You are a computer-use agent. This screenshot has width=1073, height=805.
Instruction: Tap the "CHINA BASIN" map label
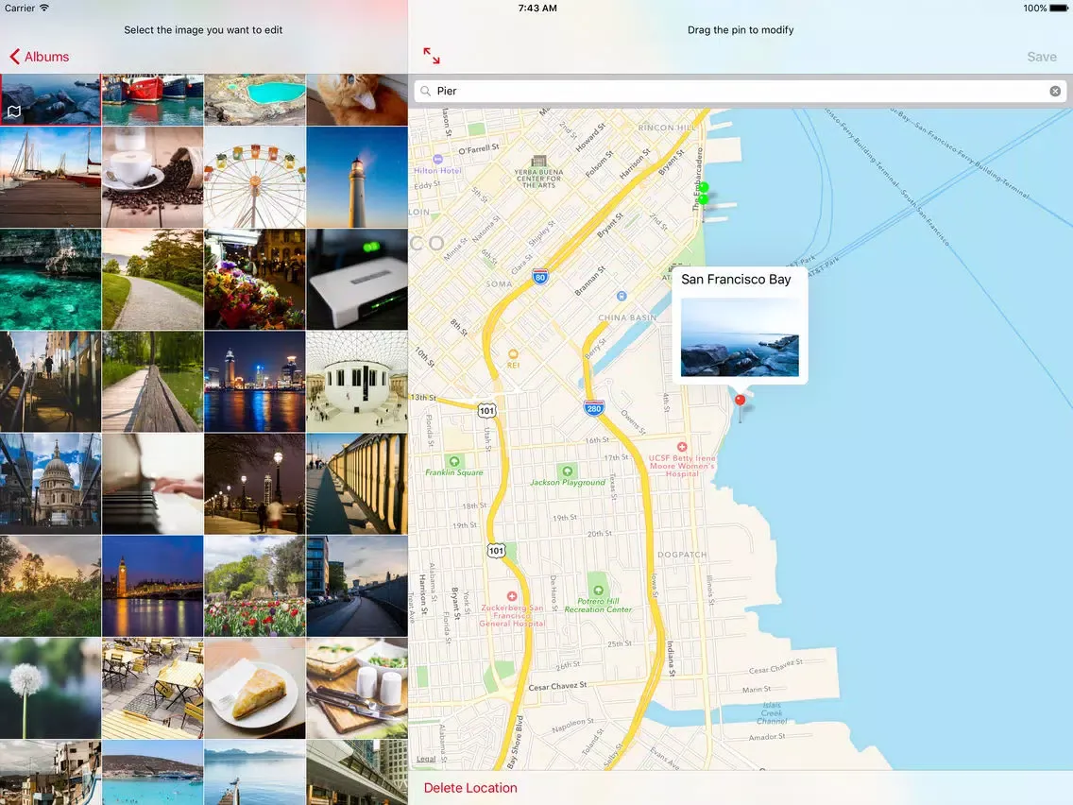(x=627, y=317)
